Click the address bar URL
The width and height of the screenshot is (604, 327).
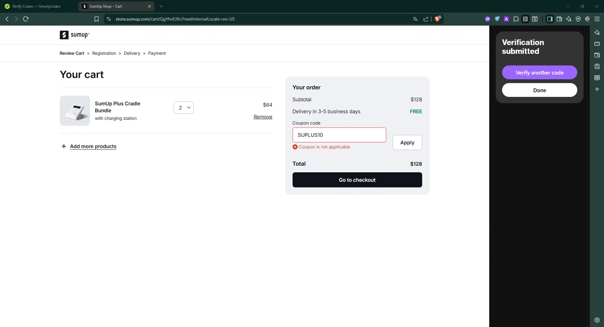tap(175, 19)
